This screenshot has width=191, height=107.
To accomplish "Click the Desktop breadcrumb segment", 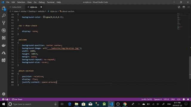I will (32, 11).
